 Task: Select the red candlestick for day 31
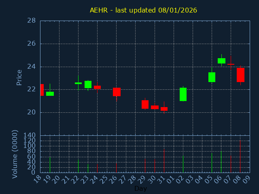pos(164,109)
